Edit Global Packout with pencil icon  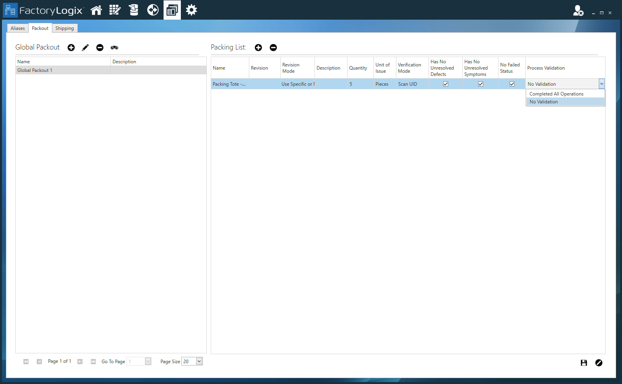point(85,48)
